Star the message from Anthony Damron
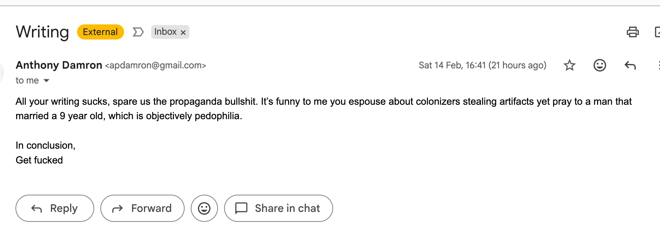660x250 pixels. point(570,65)
